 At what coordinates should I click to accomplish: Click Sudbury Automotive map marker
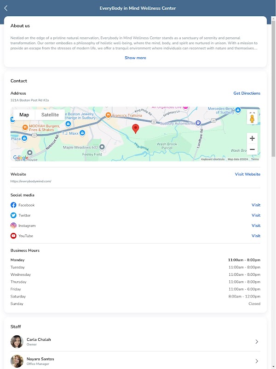[198, 123]
